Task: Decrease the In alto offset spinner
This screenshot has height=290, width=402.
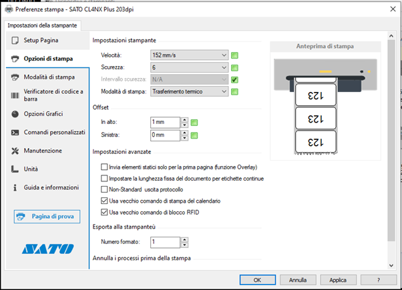Action: (184, 125)
